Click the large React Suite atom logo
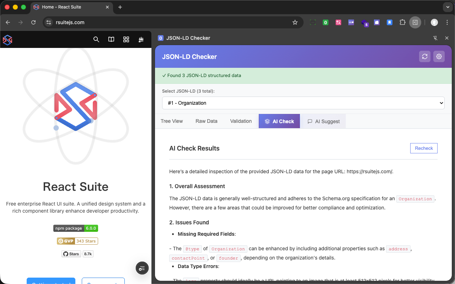The width and height of the screenshot is (455, 284). tap(76, 106)
